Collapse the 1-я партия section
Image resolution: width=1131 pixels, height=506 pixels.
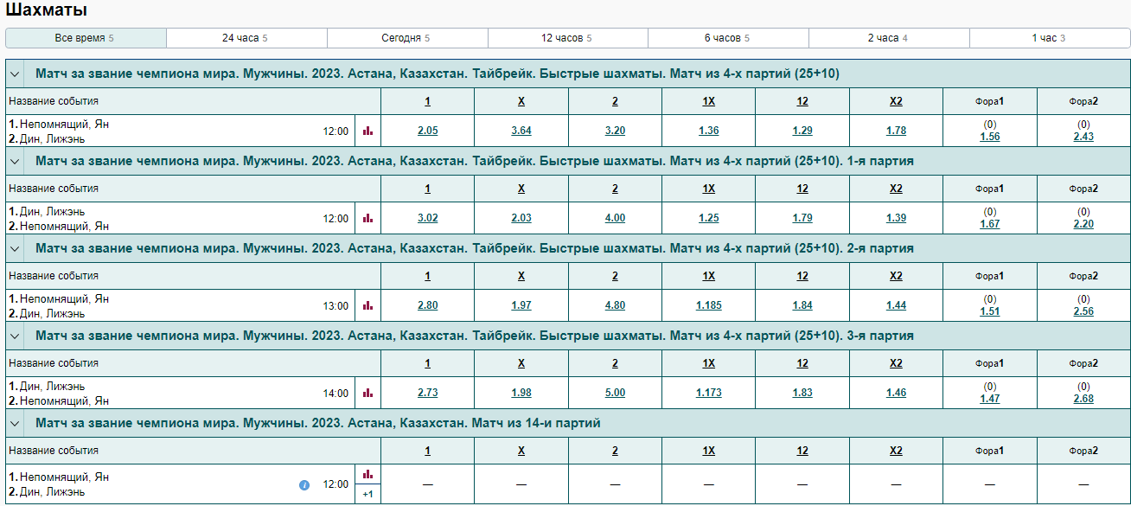point(15,162)
